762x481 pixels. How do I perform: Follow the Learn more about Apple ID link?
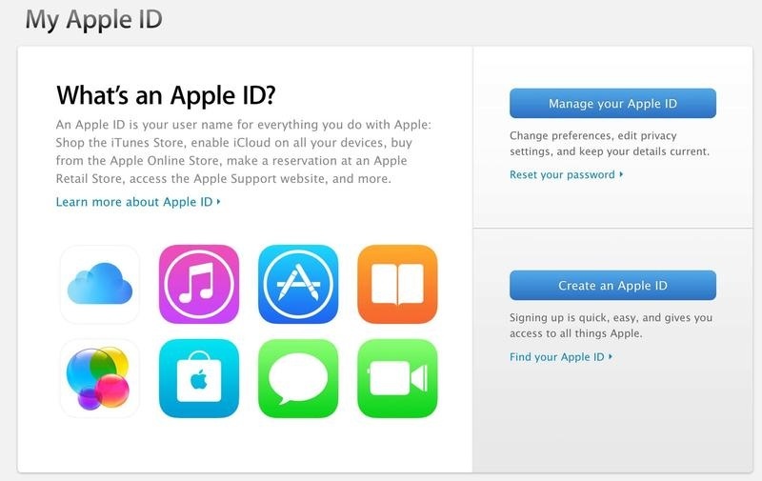pyautogui.click(x=134, y=202)
